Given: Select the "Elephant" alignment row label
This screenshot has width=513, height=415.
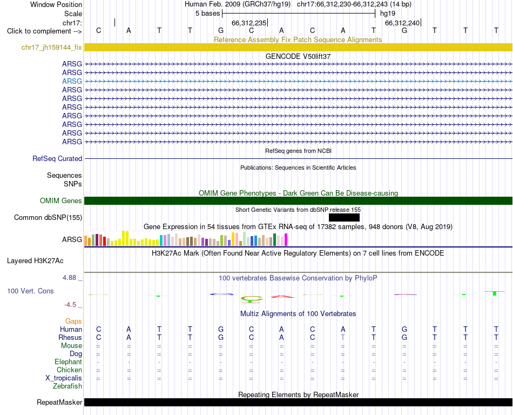Looking at the screenshot, I should click(68, 362).
